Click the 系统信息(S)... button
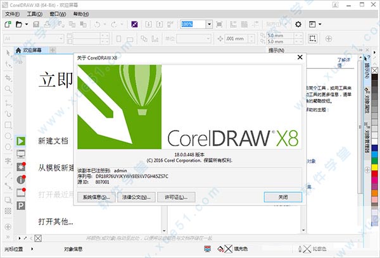Viewport: 380px width, 258px height. [x=96, y=197]
